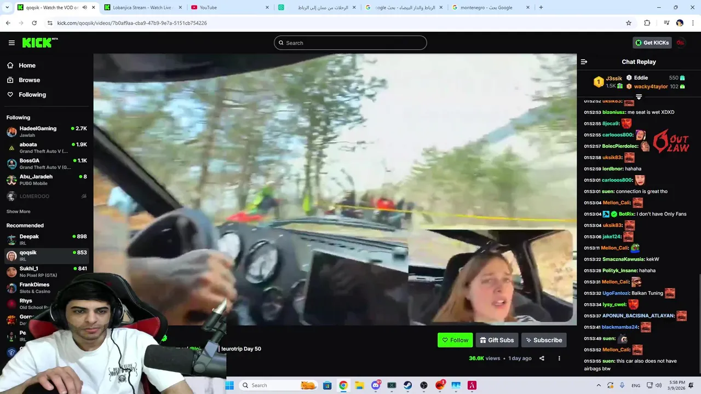The image size is (701, 394).
Task: Open browser extensions puzzle icon
Action: coord(647,23)
